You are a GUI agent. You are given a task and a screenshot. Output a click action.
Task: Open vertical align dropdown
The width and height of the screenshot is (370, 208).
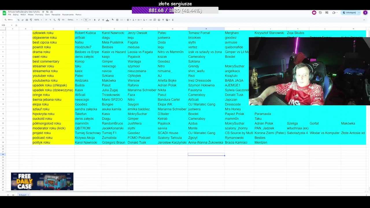click(x=134, y=20)
